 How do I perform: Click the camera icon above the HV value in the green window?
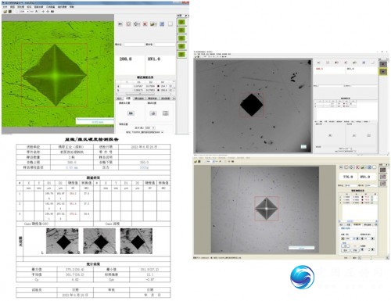[x=120, y=24]
